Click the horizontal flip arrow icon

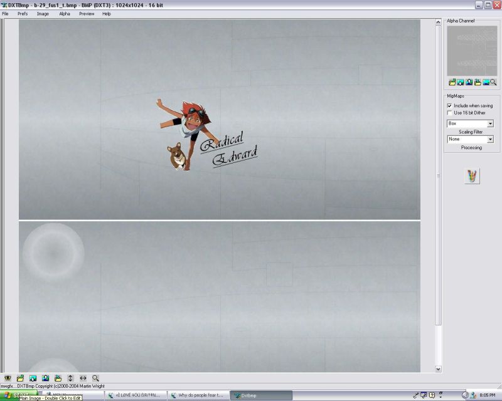pyautogui.click(x=83, y=378)
